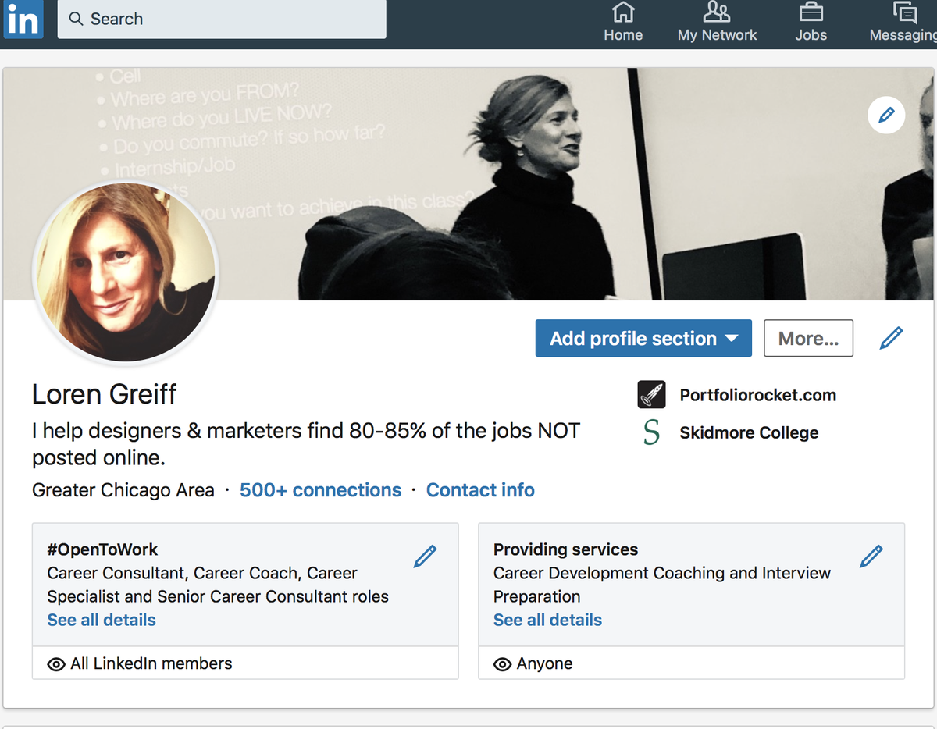This screenshot has width=937, height=729.
Task: Open Add profile section dropdown
Action: click(643, 338)
